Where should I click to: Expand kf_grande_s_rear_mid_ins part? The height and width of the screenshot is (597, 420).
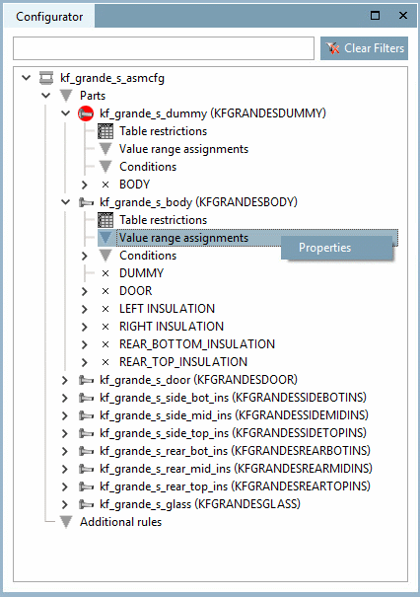pos(65,469)
